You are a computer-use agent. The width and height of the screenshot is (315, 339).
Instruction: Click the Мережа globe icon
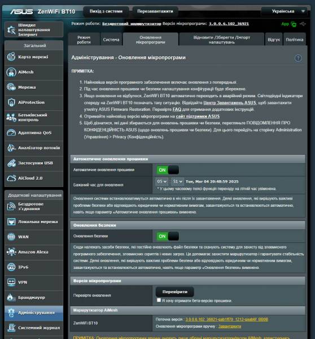(x=11, y=87)
